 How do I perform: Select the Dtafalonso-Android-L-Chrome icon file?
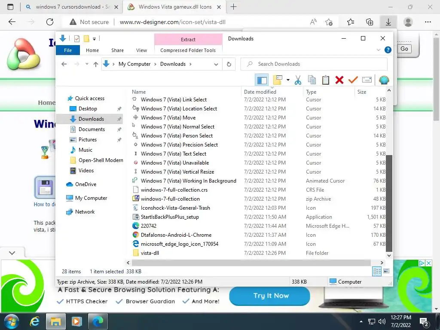pos(176,235)
